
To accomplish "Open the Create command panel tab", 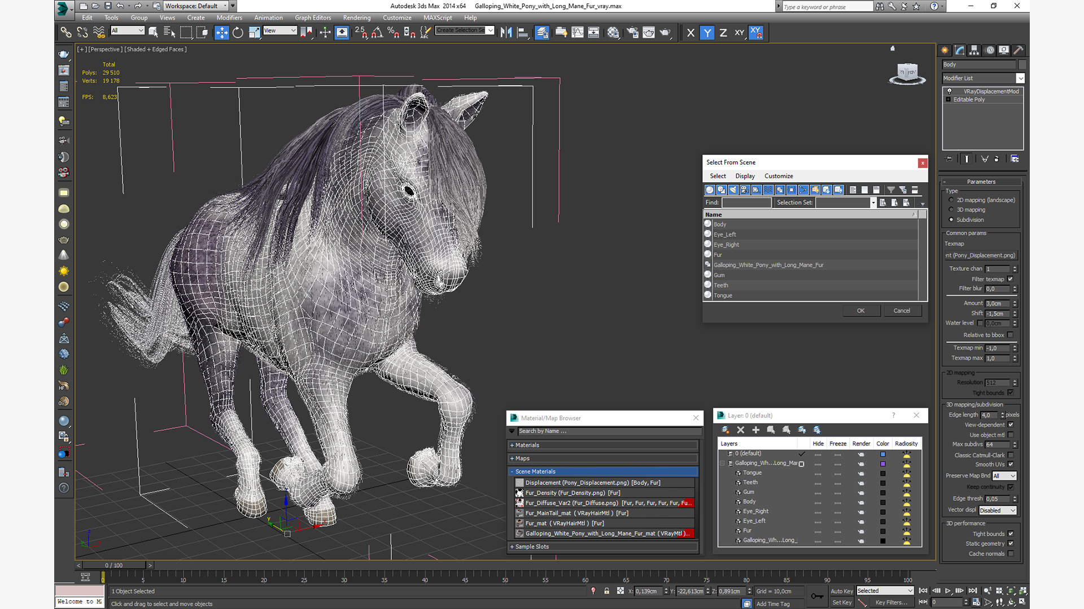I will pyautogui.click(x=945, y=50).
